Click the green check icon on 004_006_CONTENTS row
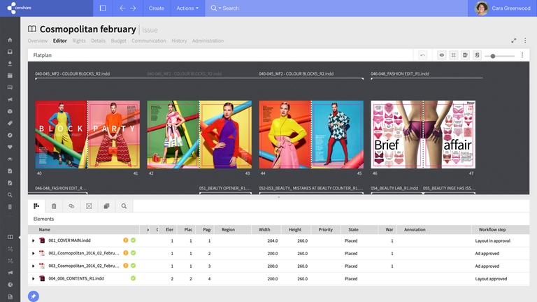The image size is (537, 302). [134, 278]
